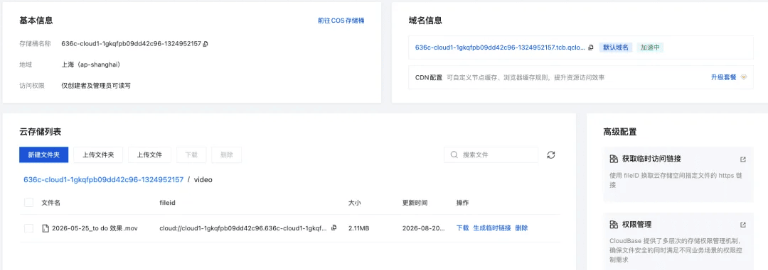Click the file icon of the .mov file
The image size is (768, 270).
point(46,228)
